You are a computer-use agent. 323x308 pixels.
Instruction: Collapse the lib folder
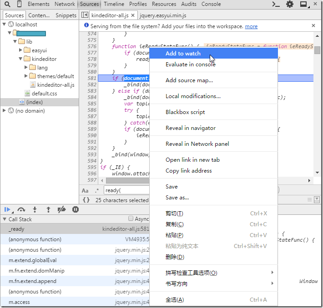coord(15,41)
